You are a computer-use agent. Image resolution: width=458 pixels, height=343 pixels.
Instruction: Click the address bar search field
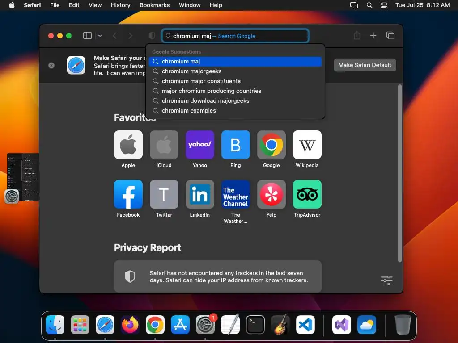coord(235,36)
